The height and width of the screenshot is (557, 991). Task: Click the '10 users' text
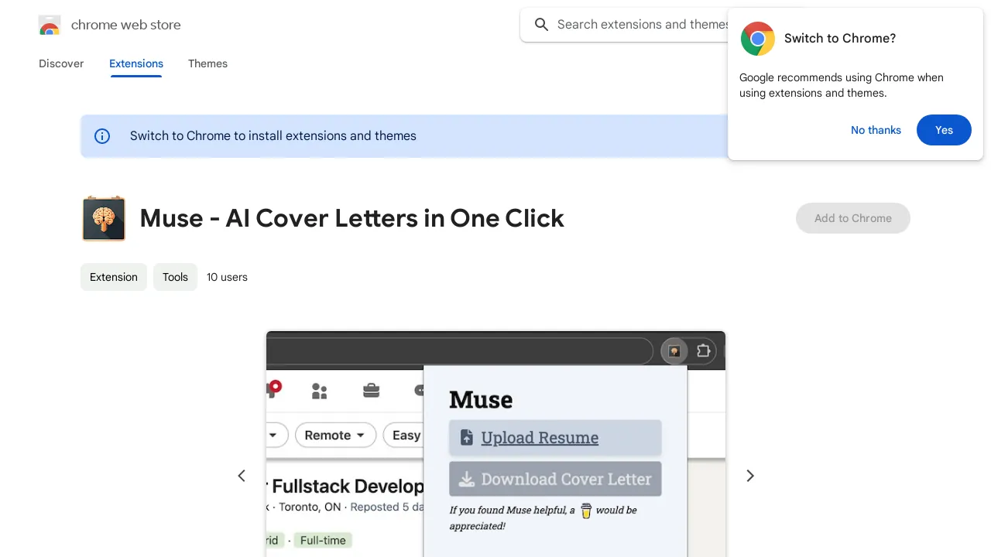click(x=227, y=277)
